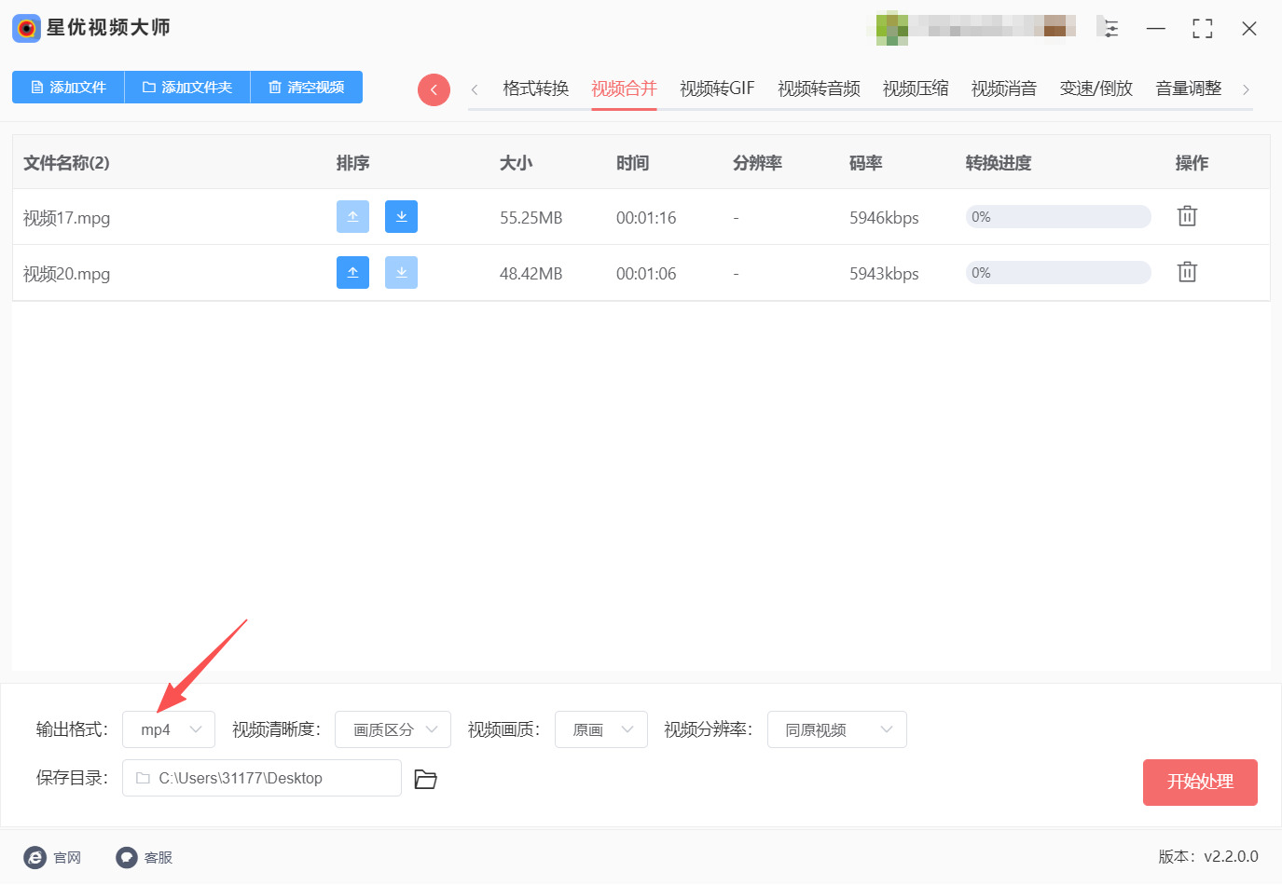
Task: Delete 视频20.mpg from the list
Action: [1187, 272]
